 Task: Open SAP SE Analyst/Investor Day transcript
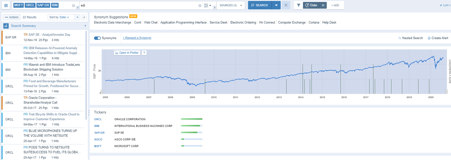[x=46, y=35]
